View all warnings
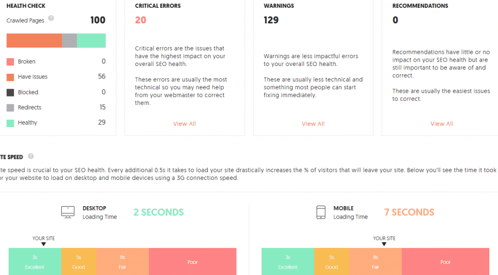The height and width of the screenshot is (275, 498). point(313,124)
